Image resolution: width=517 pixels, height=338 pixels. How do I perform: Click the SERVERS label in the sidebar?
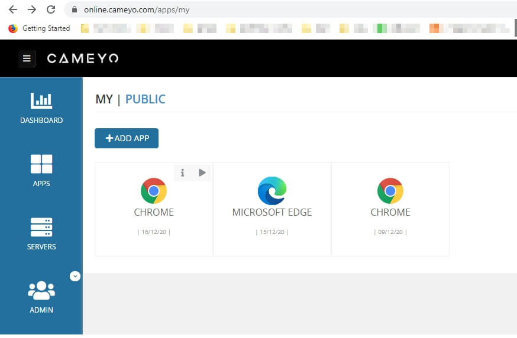point(41,247)
